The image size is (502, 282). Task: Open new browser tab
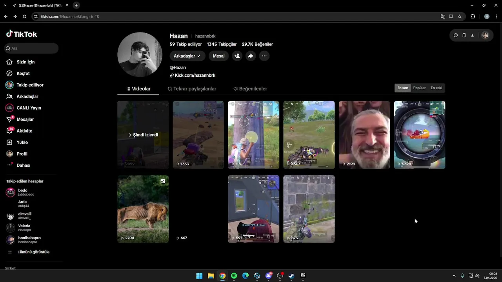tap(76, 5)
